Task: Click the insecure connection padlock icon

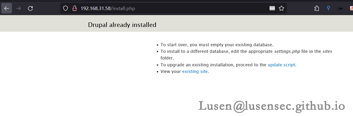Action: click(x=74, y=8)
